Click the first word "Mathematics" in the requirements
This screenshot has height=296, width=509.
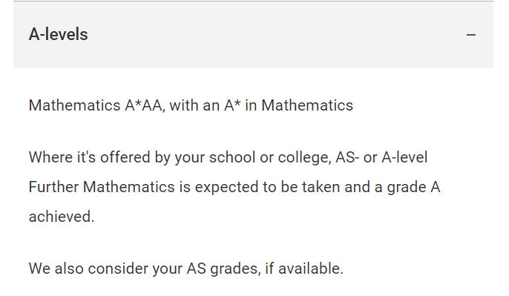point(75,105)
